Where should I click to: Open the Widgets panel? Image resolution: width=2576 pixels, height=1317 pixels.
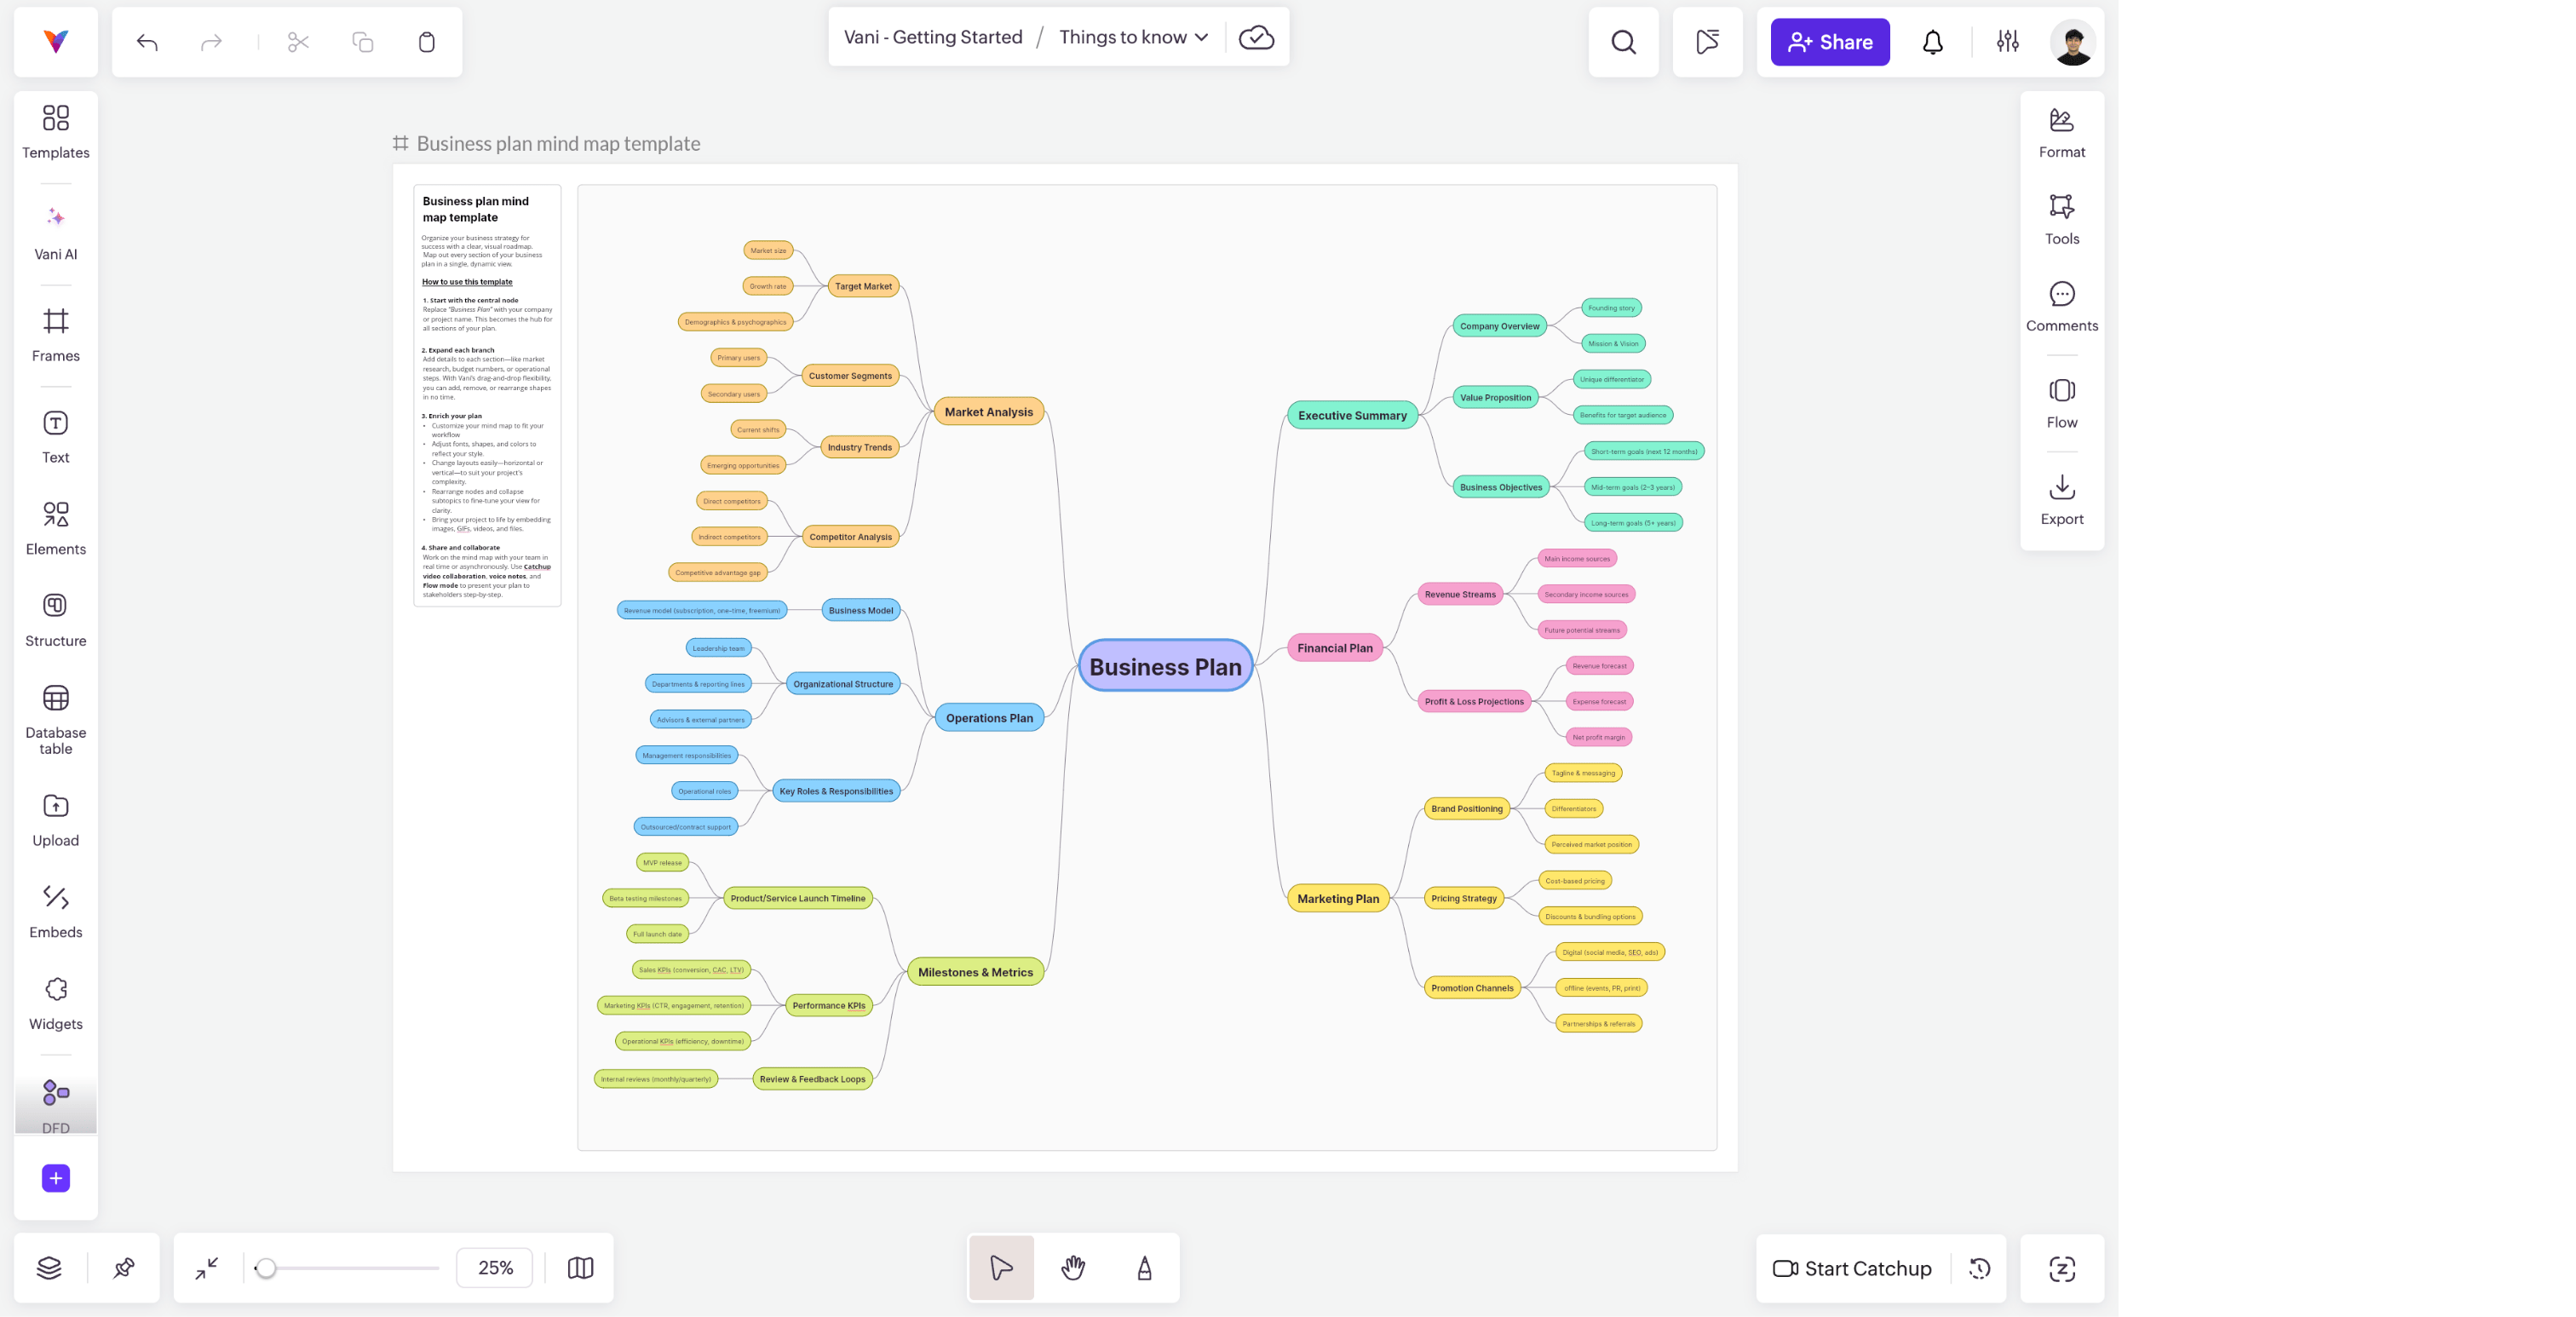click(56, 1003)
